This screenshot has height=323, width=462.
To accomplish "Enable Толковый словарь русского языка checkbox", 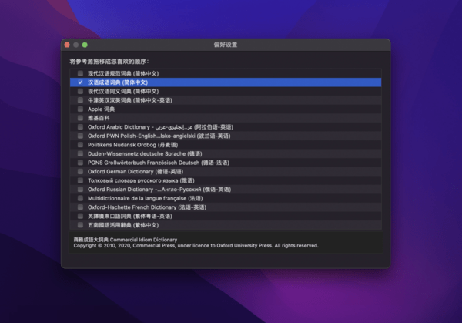I will 80,180.
